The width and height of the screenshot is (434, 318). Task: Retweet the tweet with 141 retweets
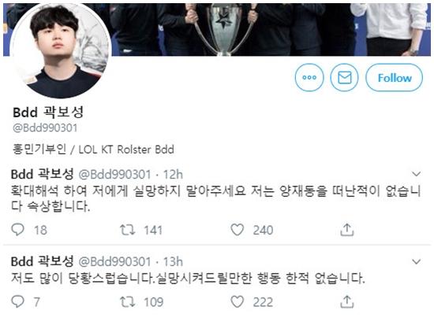pos(127,230)
